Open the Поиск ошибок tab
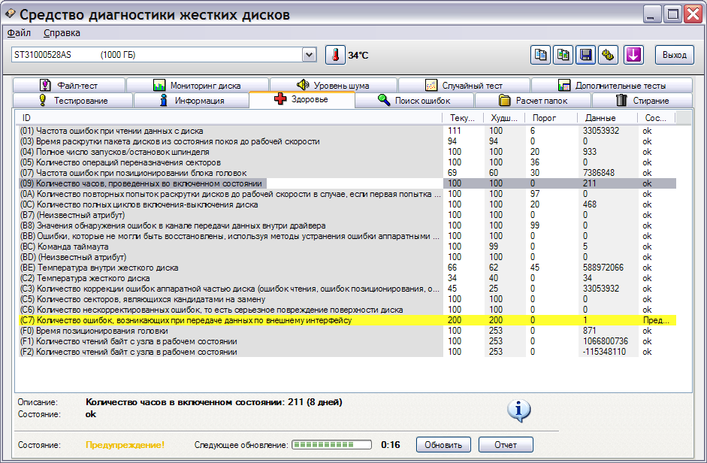The width and height of the screenshot is (707, 463). click(414, 101)
